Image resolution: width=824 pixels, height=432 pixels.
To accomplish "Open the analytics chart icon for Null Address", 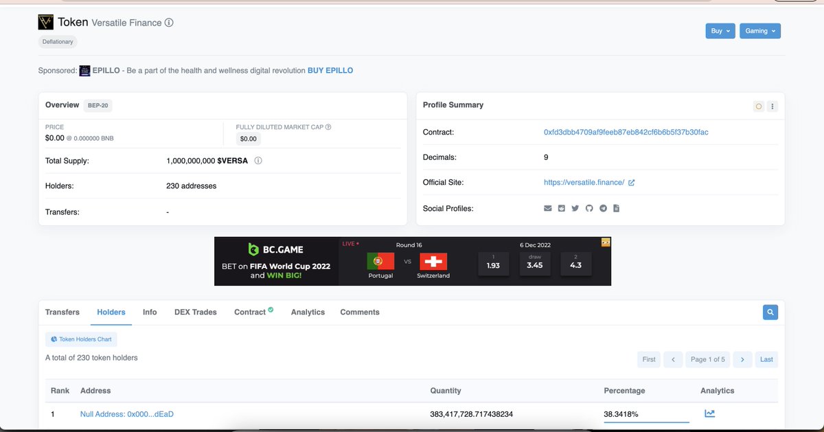I will tap(709, 413).
